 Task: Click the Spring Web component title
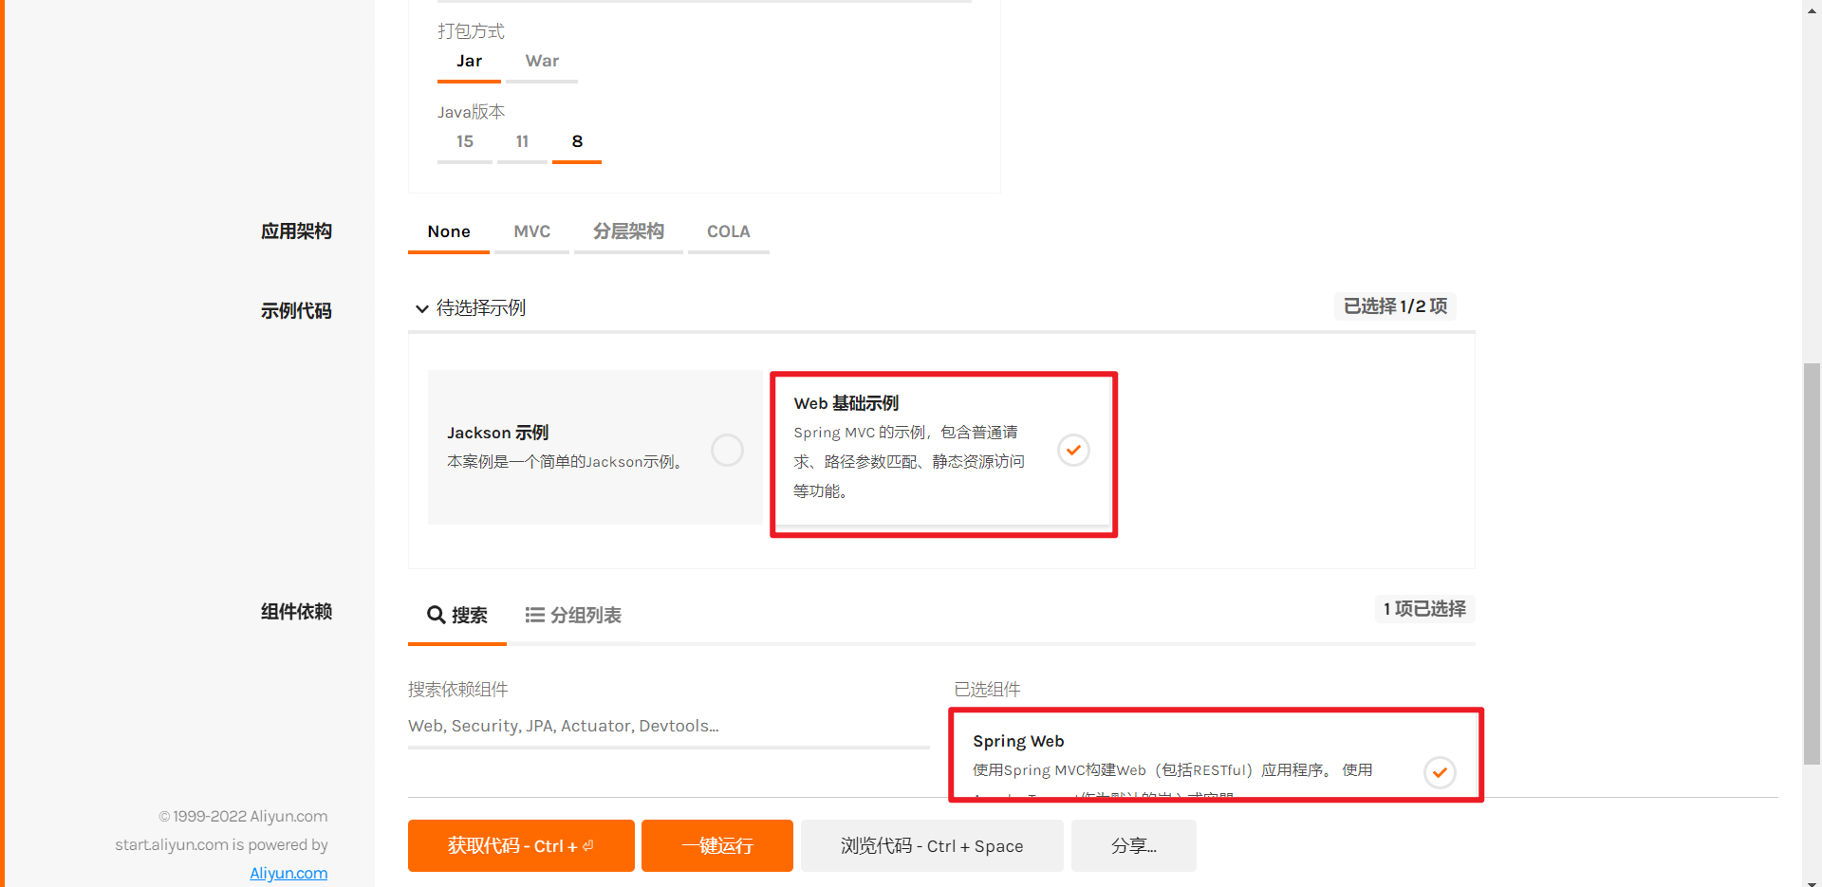(1018, 741)
